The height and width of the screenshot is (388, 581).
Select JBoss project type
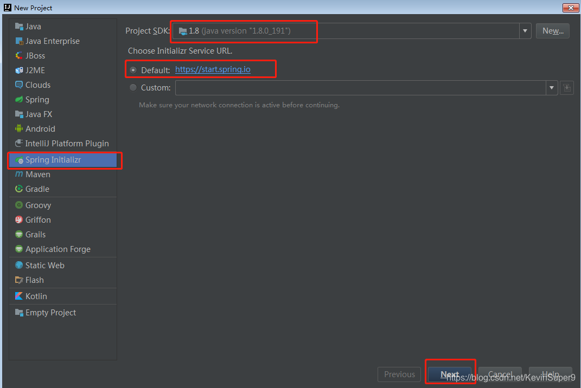[x=63, y=55]
